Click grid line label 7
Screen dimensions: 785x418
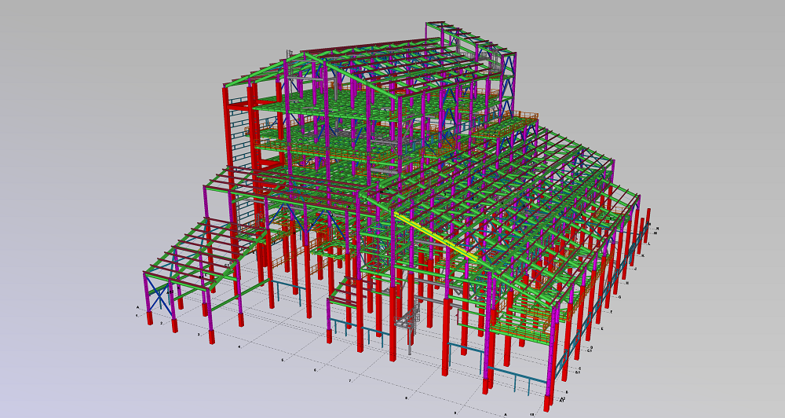click(350, 381)
